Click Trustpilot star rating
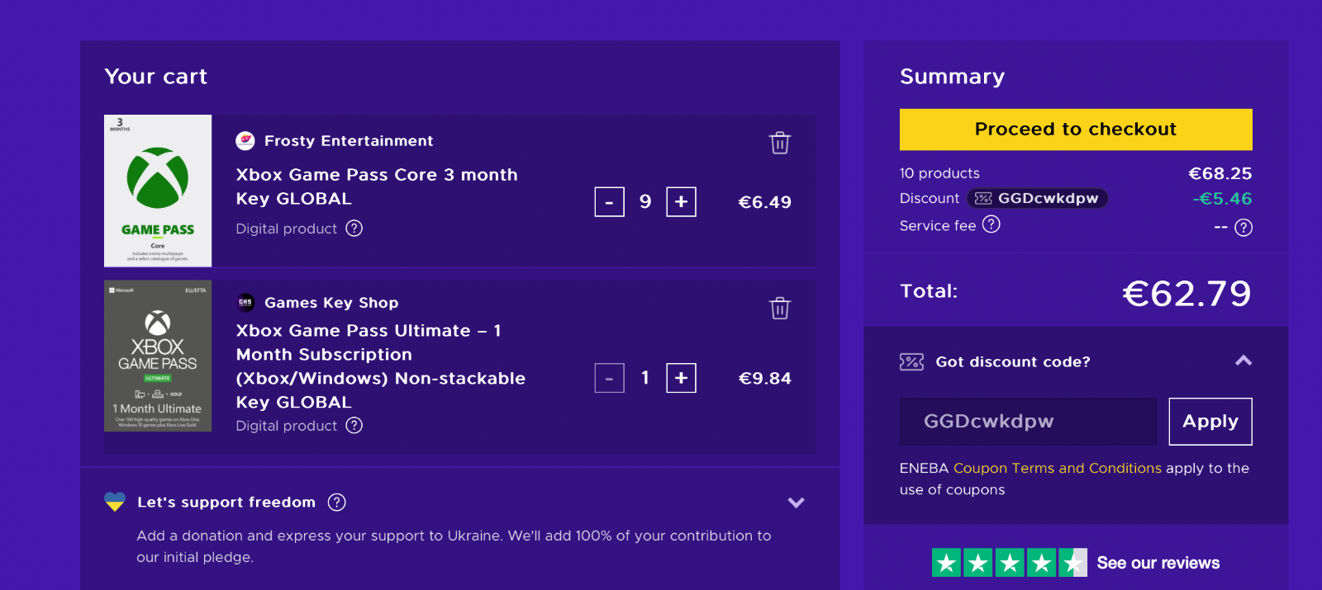This screenshot has height=590, width=1322. tap(1010, 563)
